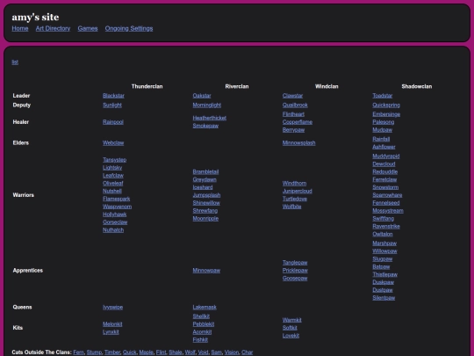The height and width of the screenshot is (356, 474).
Task: Click the Shellkit link
Action: coord(201,316)
